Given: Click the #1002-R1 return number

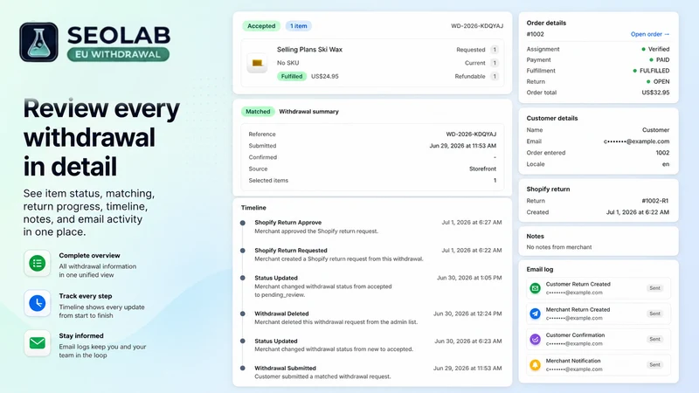Looking at the screenshot, I should (x=655, y=201).
